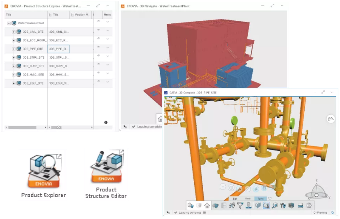Click the printer icon in CATIA toolbar
Image resolution: width=340 pixels, height=219 pixels.
[x=301, y=205]
